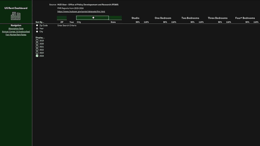Click the ZIP column header label
260x146 pixels.
(62, 22)
